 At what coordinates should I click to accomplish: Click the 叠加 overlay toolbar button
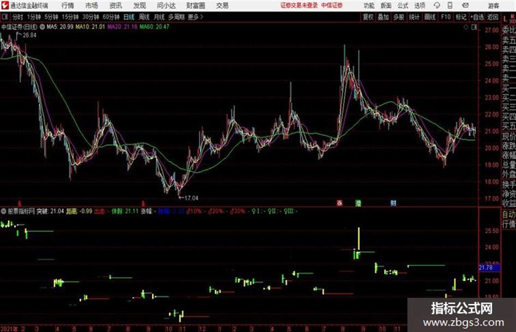383,17
